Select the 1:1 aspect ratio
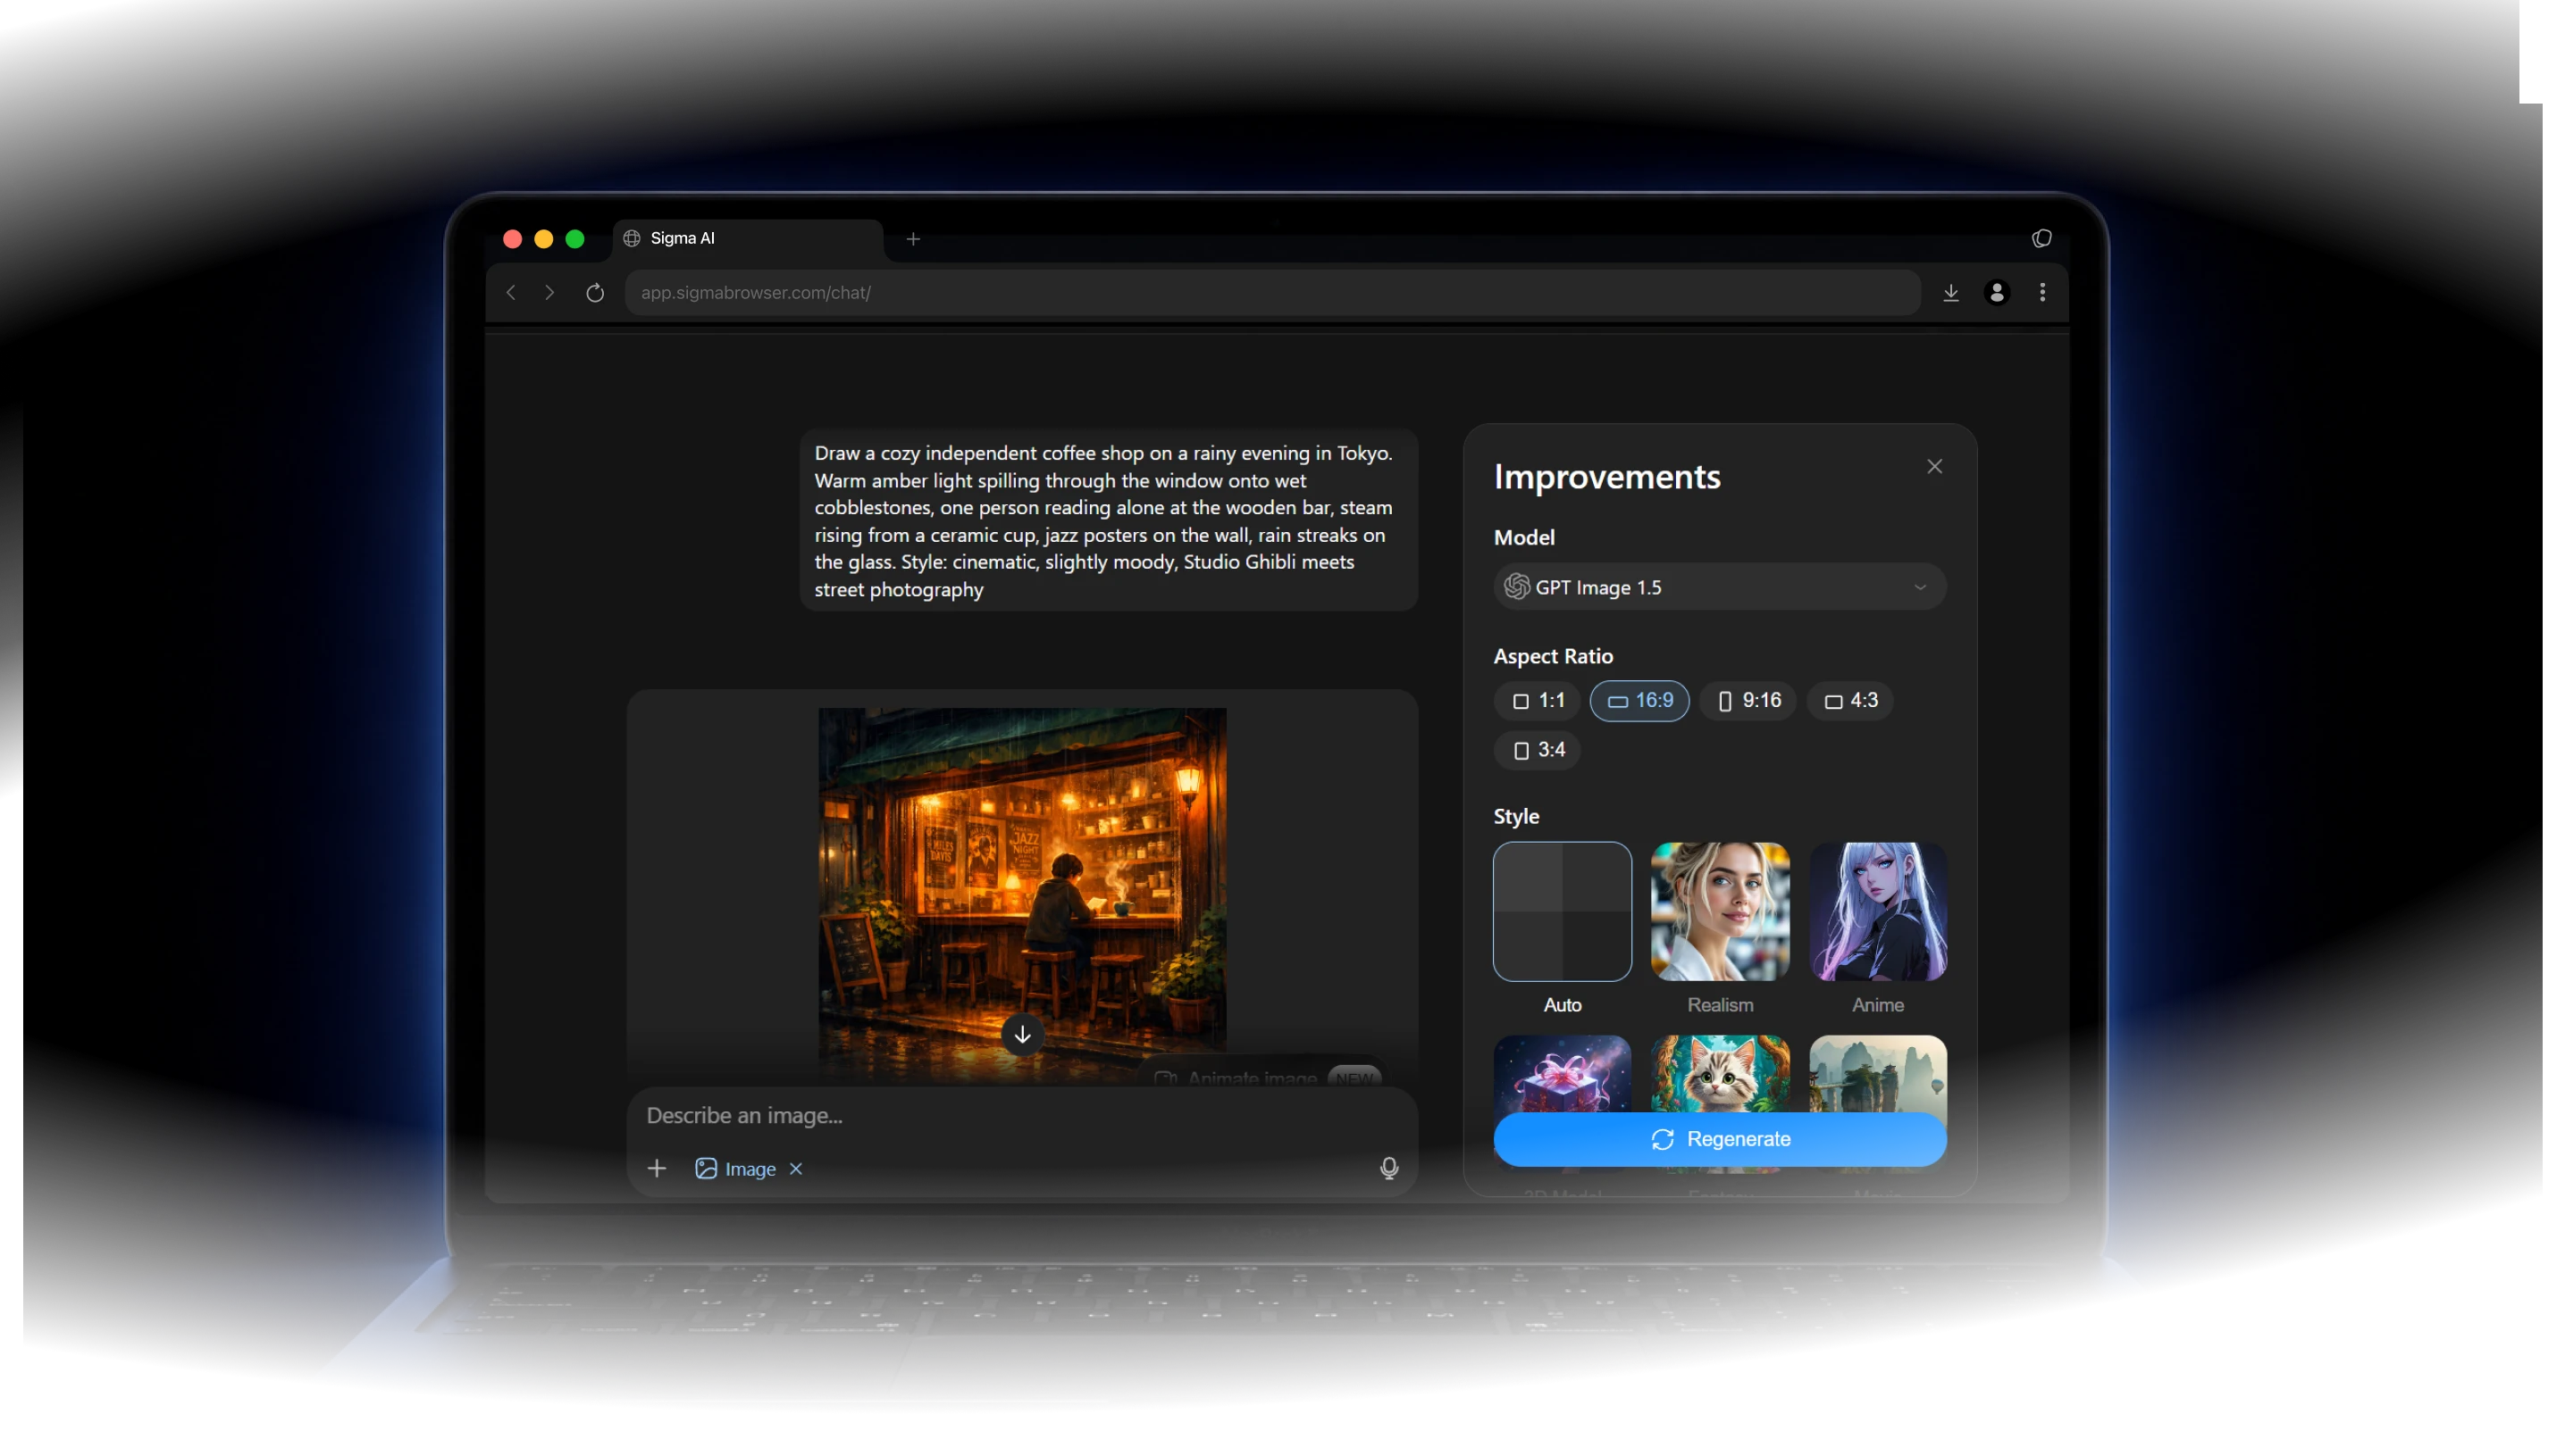The width and height of the screenshot is (2565, 1456). pyautogui.click(x=1538, y=700)
